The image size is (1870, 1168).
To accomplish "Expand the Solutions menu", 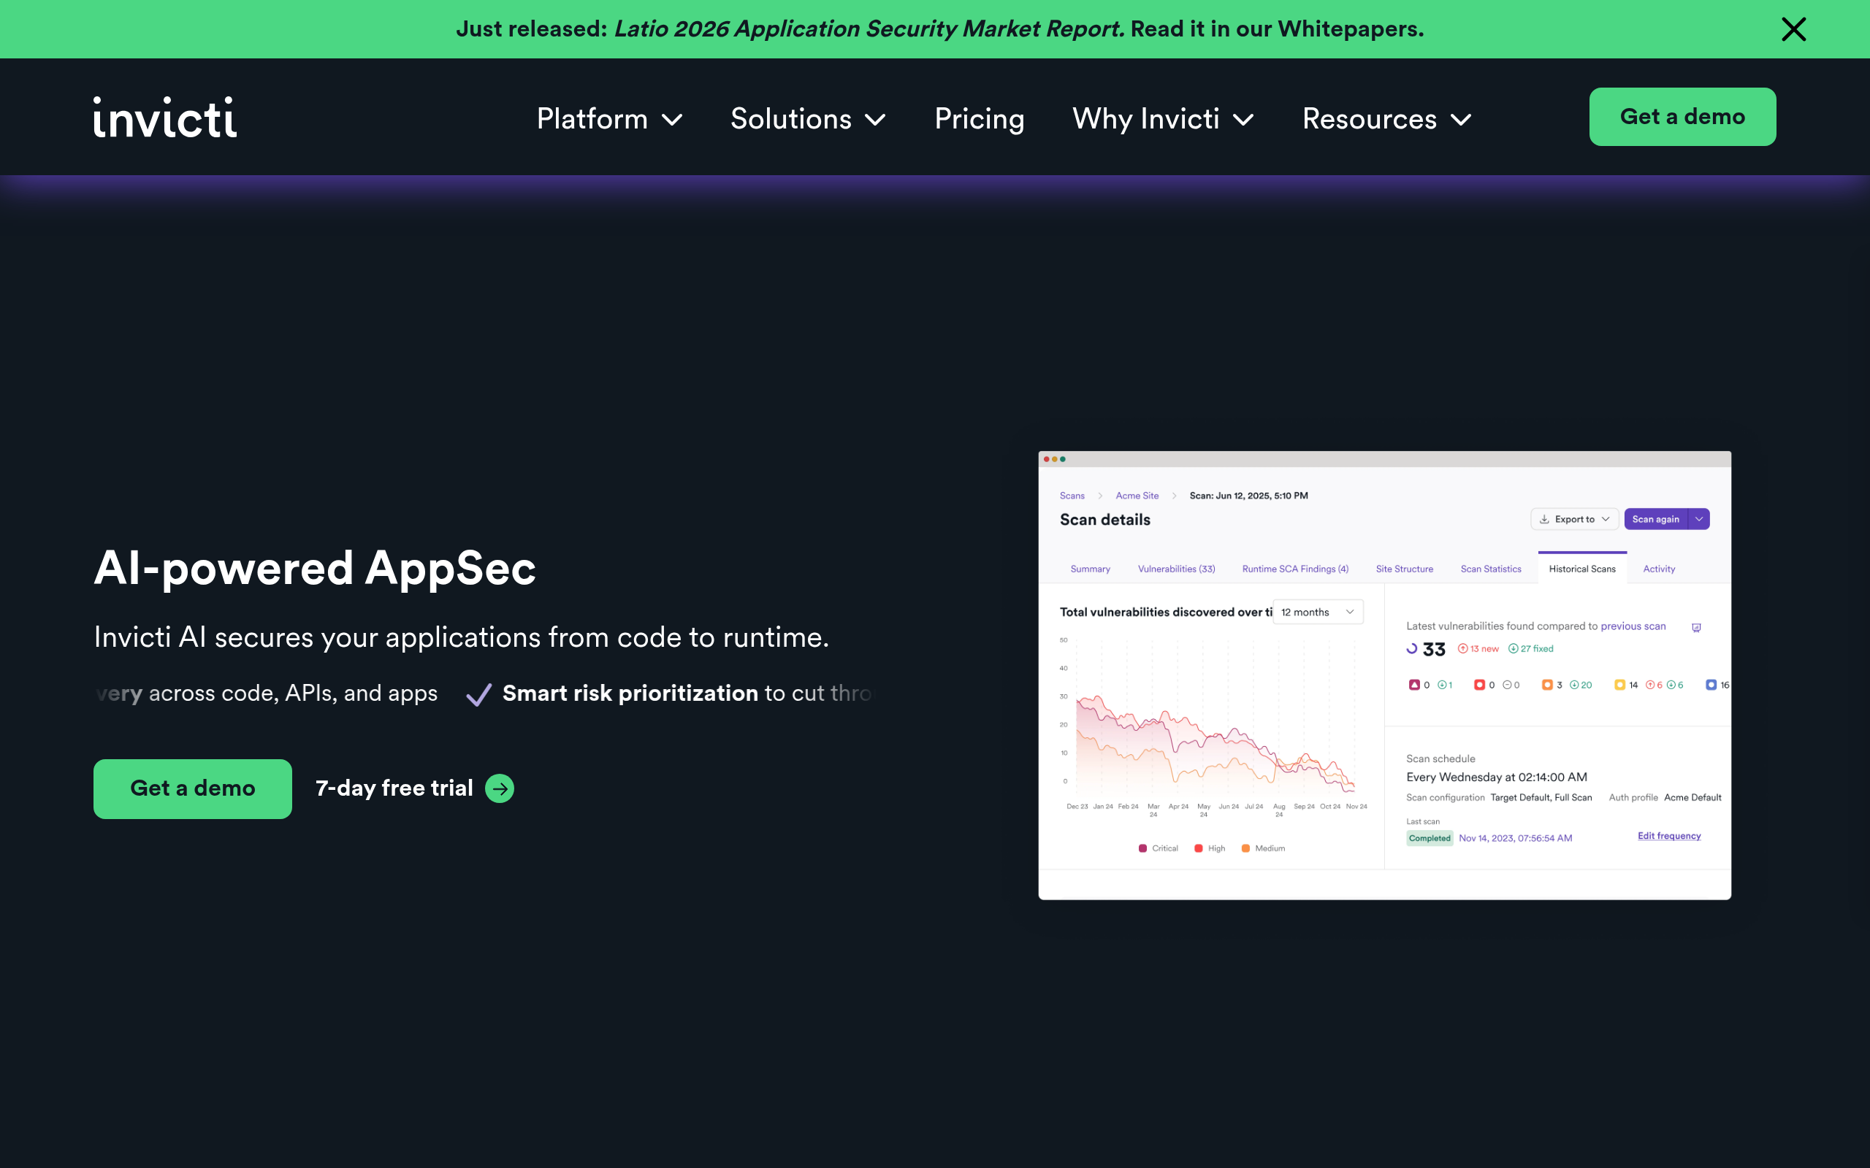I will pyautogui.click(x=807, y=119).
